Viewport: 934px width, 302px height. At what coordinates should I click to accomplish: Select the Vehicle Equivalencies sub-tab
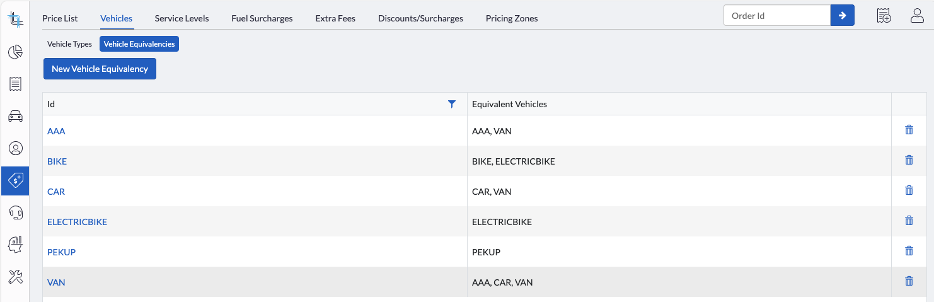coord(139,44)
